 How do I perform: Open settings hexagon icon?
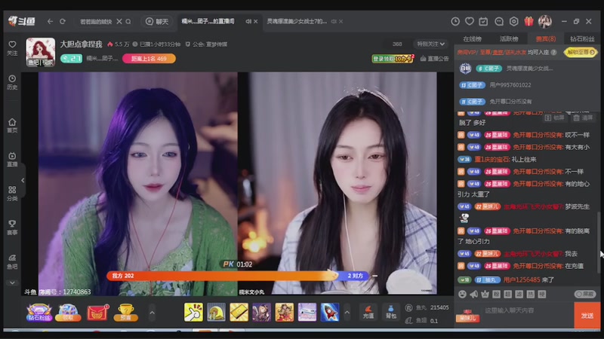click(x=514, y=22)
